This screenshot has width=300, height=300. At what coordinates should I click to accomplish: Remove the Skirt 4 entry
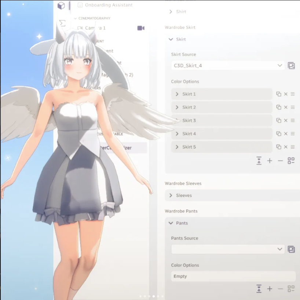[286, 133]
